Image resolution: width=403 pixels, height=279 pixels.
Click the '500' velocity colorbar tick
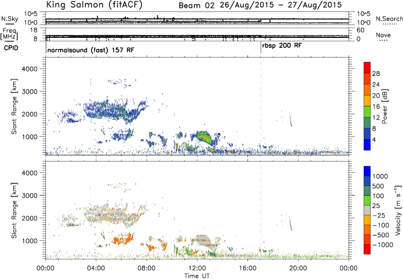(378, 186)
